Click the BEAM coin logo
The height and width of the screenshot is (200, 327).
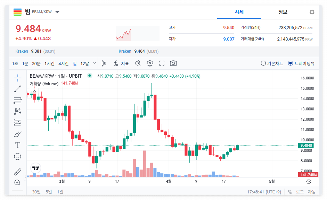coord(17,12)
